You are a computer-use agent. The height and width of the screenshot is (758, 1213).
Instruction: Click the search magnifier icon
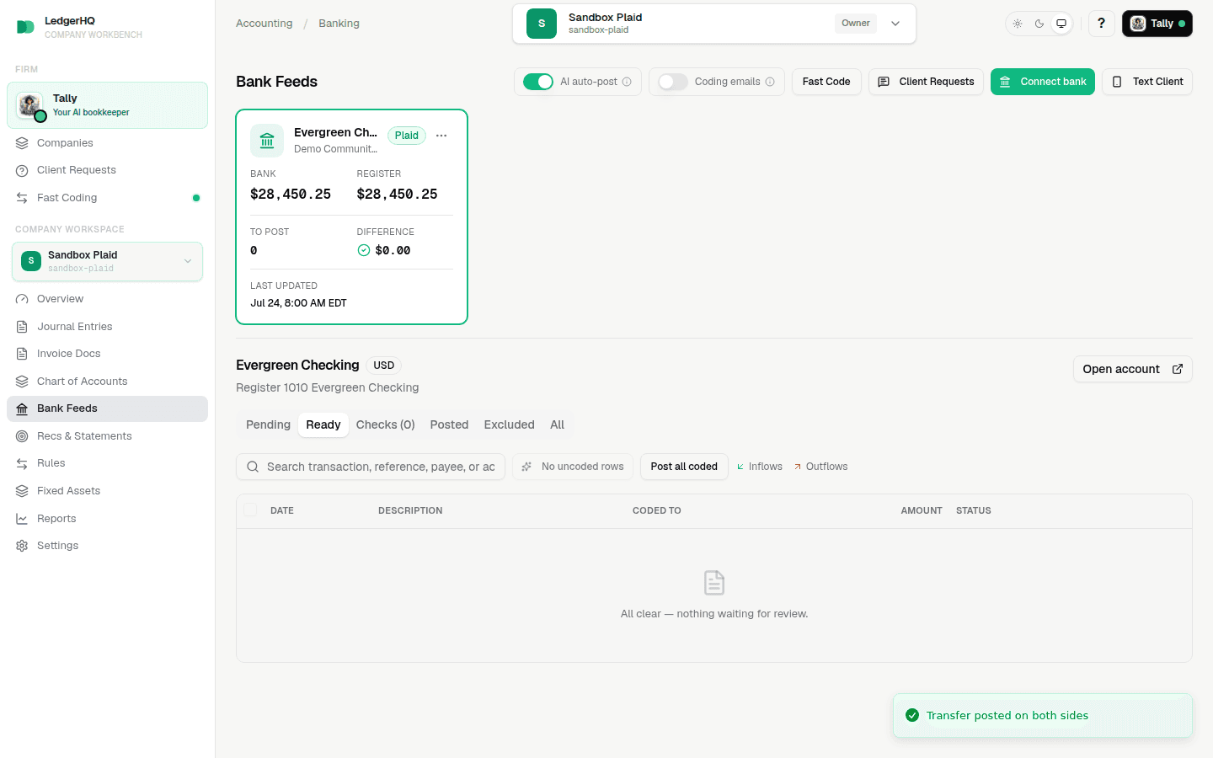pyautogui.click(x=253, y=467)
